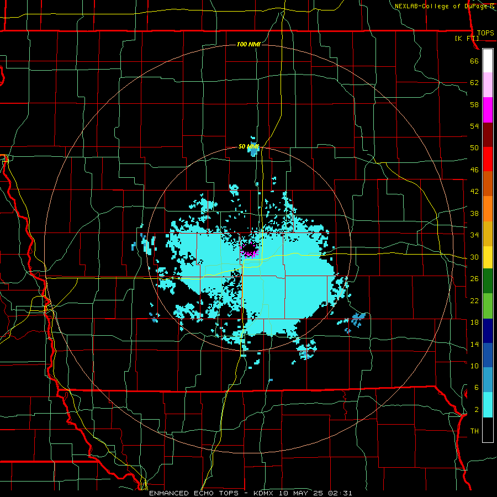Viewport: 497px width, 497px height.
Task: Select the bright red legend swatch
Action: coord(488,159)
